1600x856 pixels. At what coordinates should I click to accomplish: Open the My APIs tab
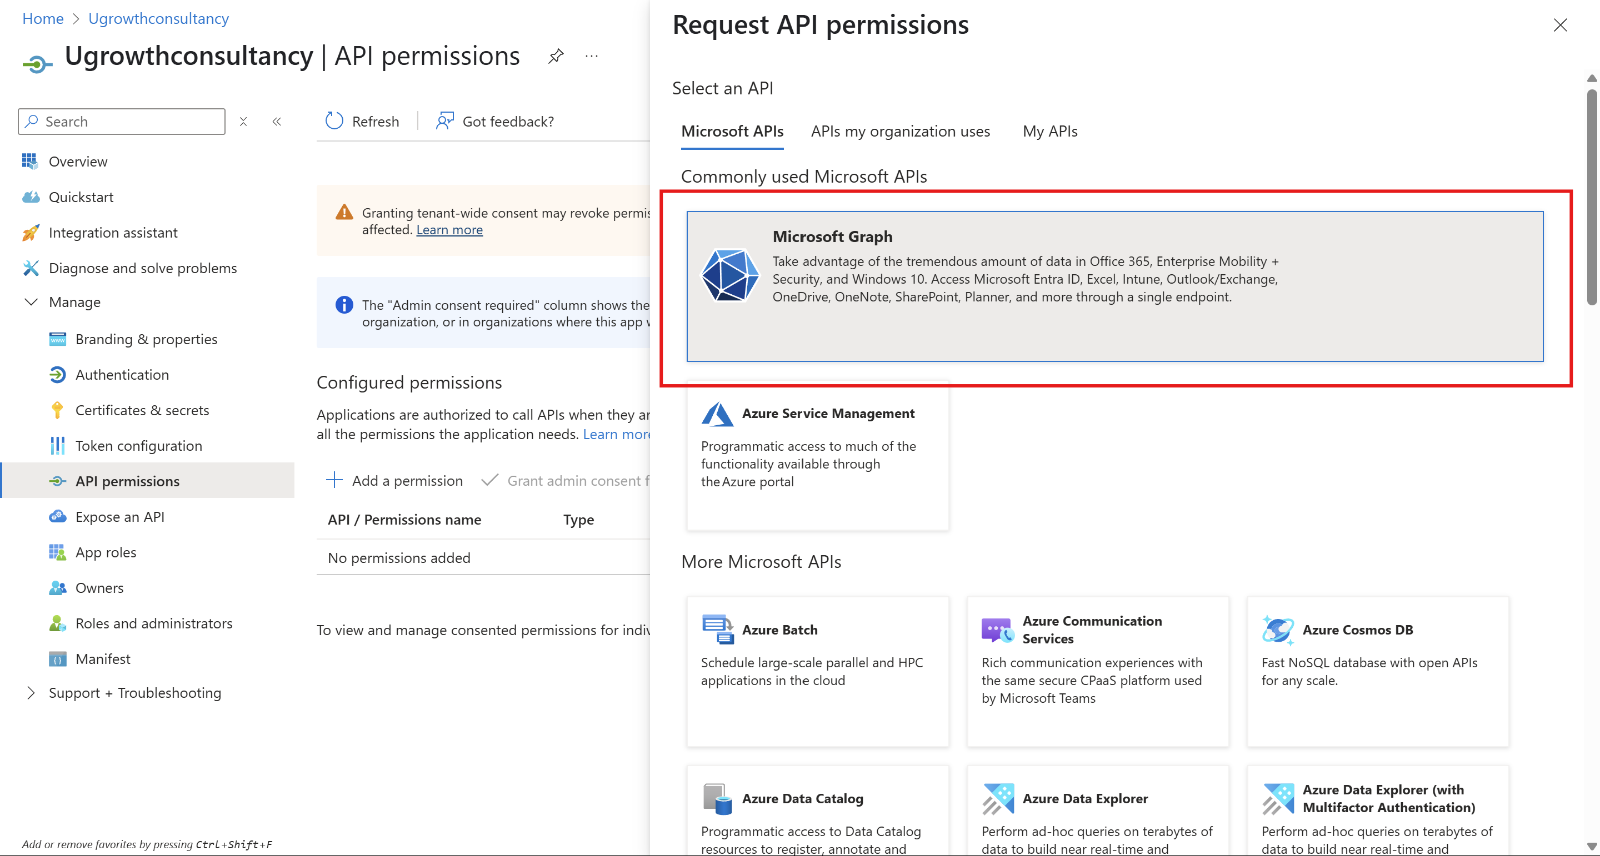click(x=1049, y=131)
